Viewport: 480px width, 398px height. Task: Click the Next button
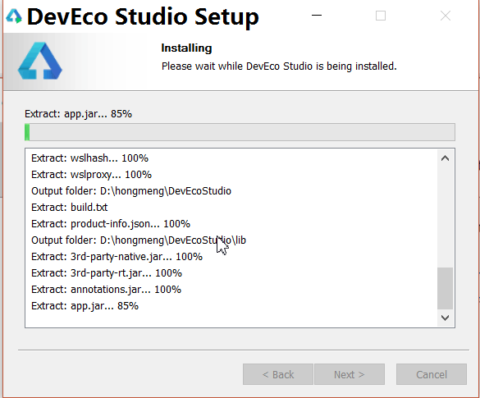(x=350, y=374)
